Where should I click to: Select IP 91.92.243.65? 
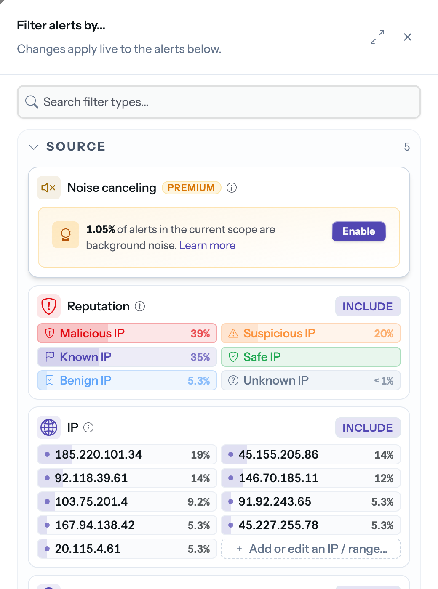point(311,501)
